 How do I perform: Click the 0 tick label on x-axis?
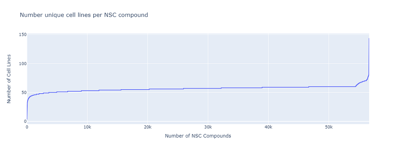pyautogui.click(x=27, y=127)
